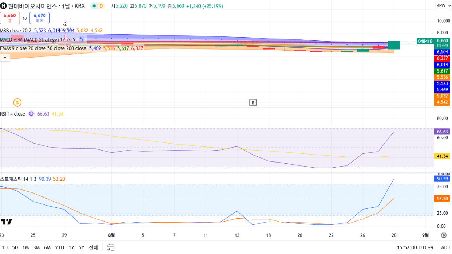Click the 6,670 buy button

point(40,18)
